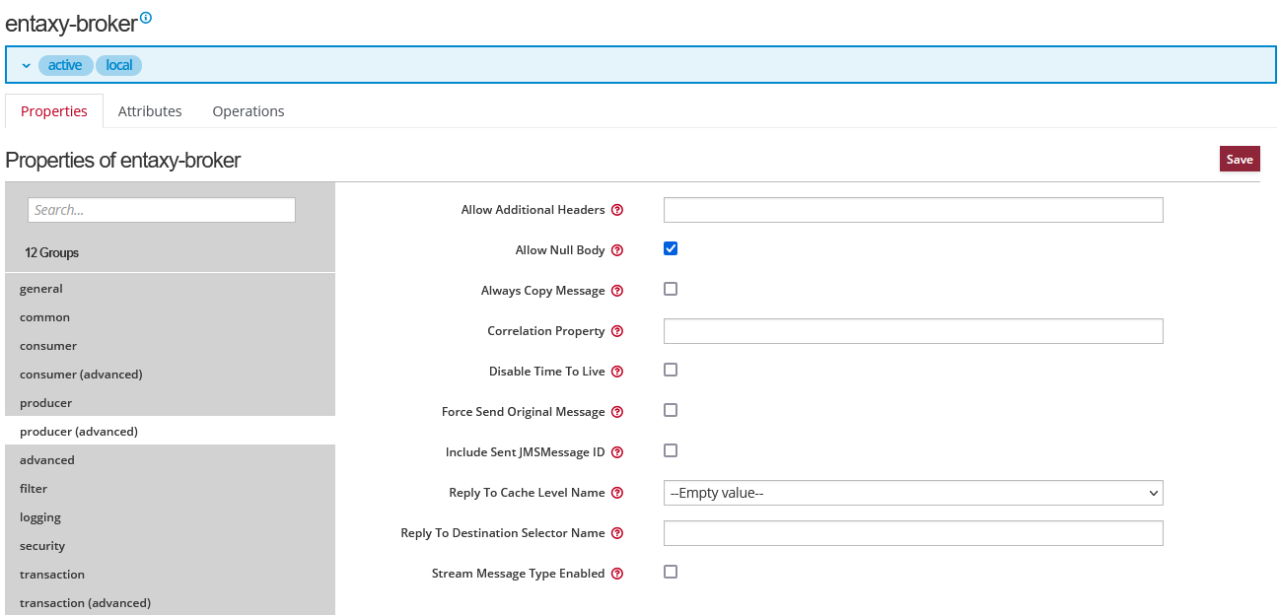
Task: Click the group Search input field
Action: [162, 210]
